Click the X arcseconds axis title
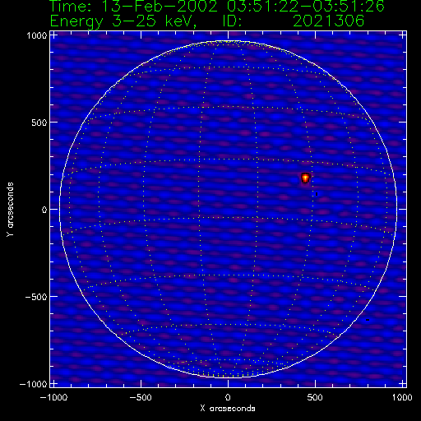The image size is (421, 421). (228, 409)
